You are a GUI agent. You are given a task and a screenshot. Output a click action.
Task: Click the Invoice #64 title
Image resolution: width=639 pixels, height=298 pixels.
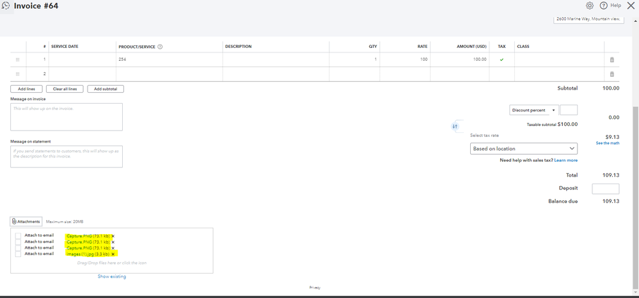pos(36,6)
